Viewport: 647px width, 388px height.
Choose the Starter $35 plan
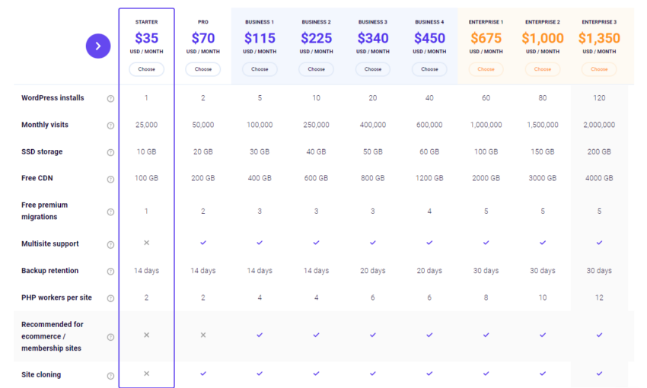(147, 69)
